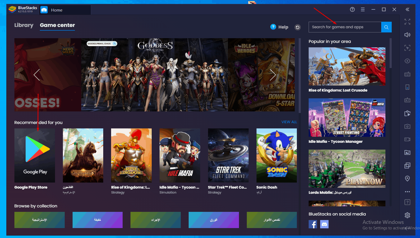
Task: Click the Home tab label
Action: [57, 10]
